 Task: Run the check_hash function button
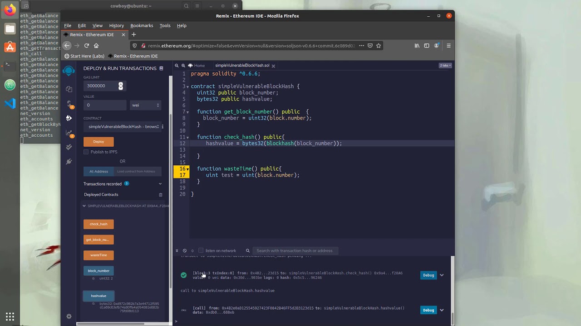coord(98,224)
